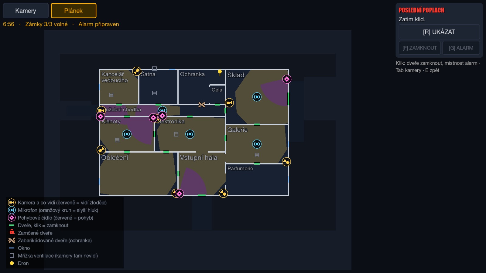Click the Sklad room label
The height and width of the screenshot is (273, 486).
coord(236,75)
